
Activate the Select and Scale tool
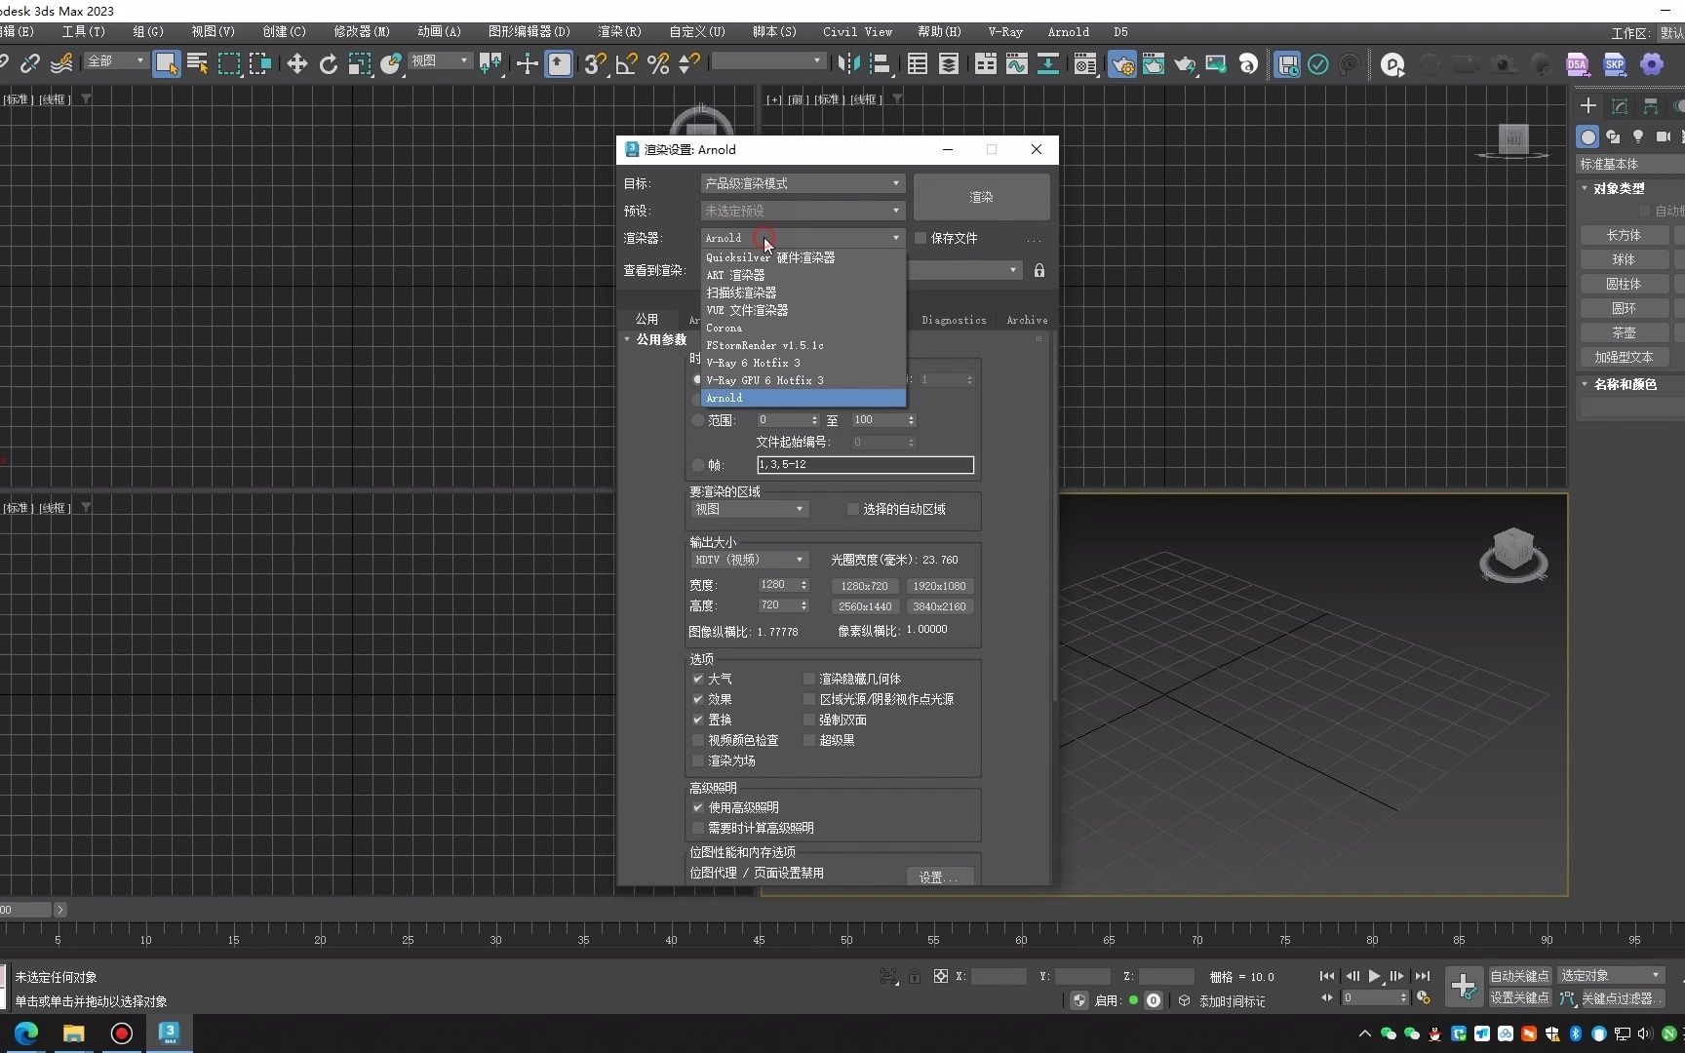pos(359,64)
